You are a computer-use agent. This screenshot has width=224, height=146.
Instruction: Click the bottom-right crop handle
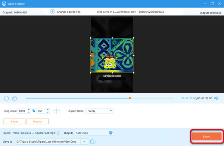(134, 73)
